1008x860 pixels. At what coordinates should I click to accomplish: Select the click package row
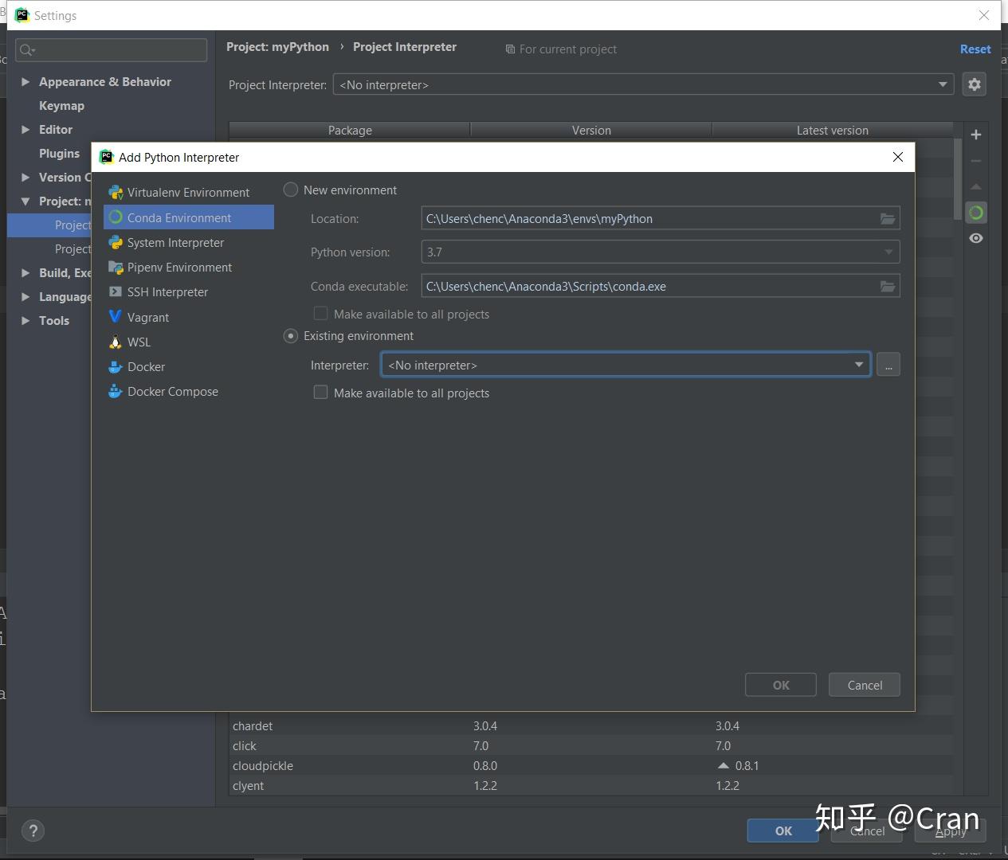[x=590, y=746]
